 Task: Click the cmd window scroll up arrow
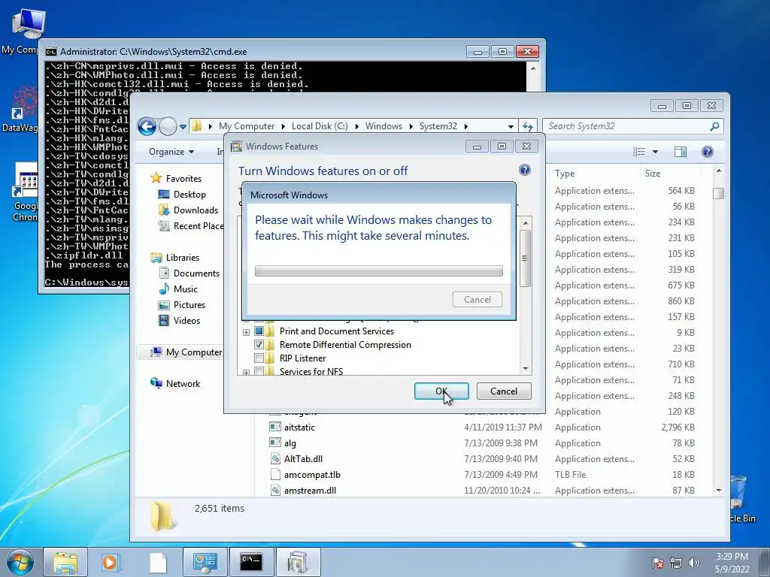pos(533,68)
